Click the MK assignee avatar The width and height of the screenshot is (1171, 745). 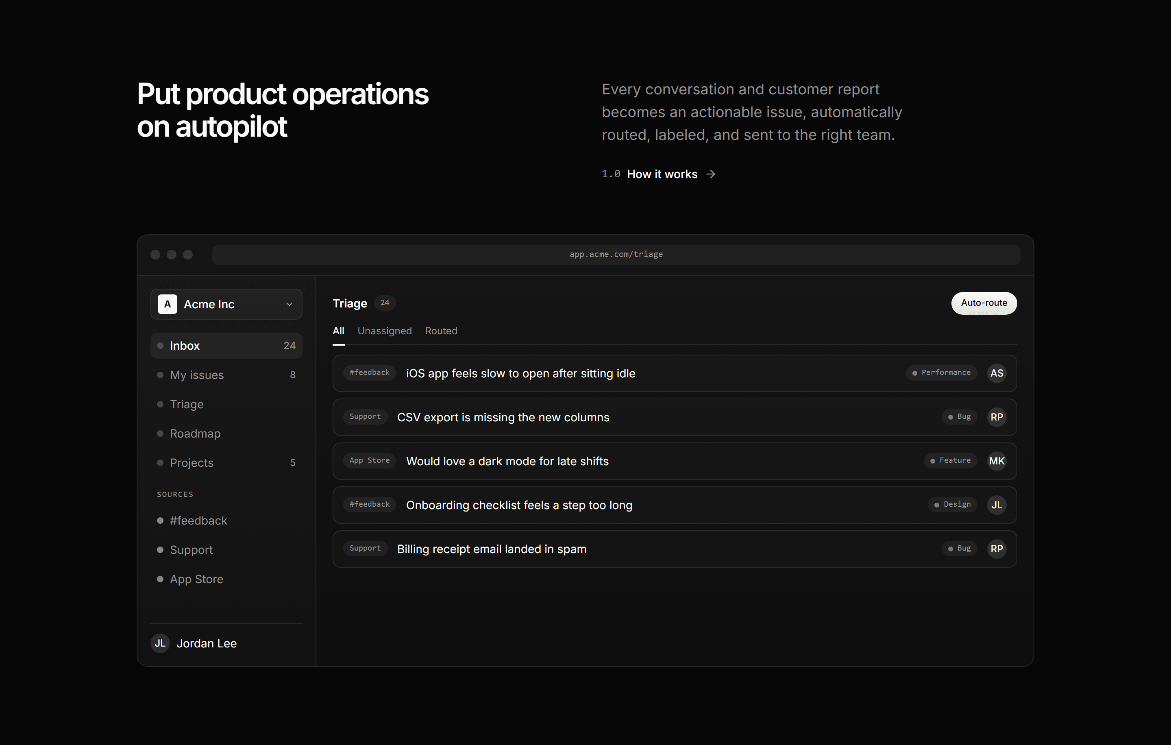tap(997, 461)
